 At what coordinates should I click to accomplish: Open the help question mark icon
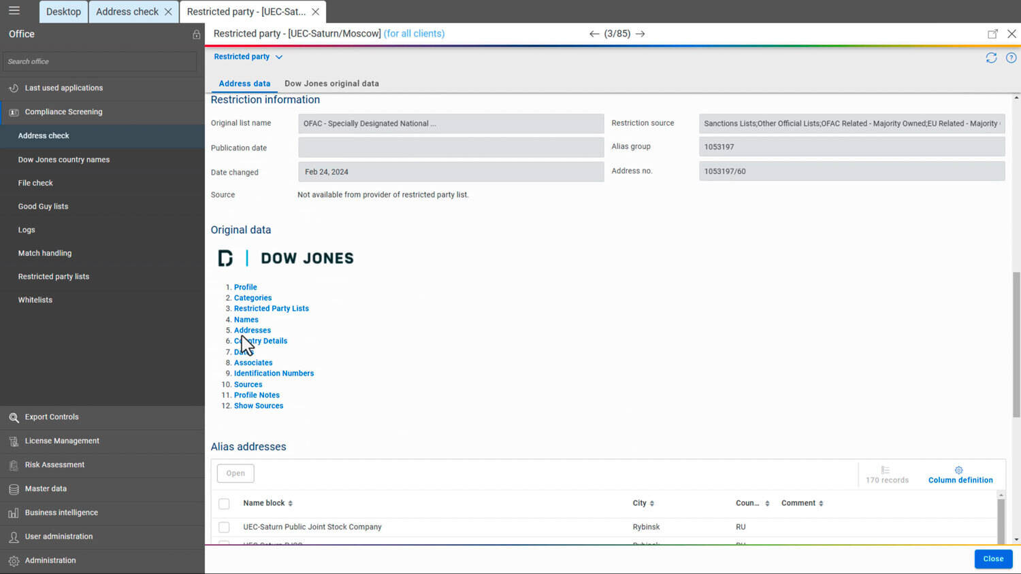(1011, 58)
